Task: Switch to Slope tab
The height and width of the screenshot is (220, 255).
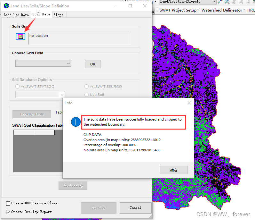Action: (x=58, y=15)
